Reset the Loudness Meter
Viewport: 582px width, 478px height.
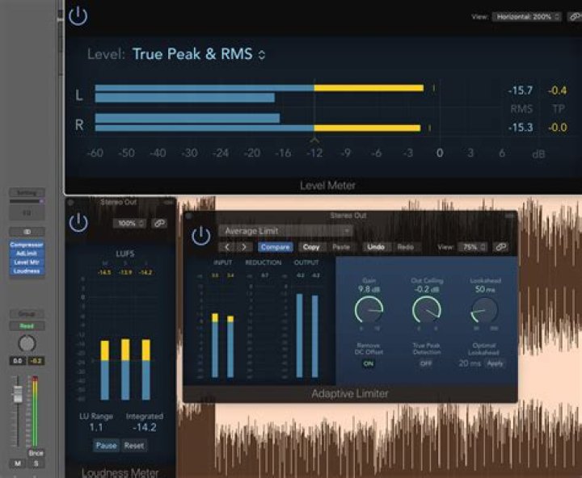[134, 446]
